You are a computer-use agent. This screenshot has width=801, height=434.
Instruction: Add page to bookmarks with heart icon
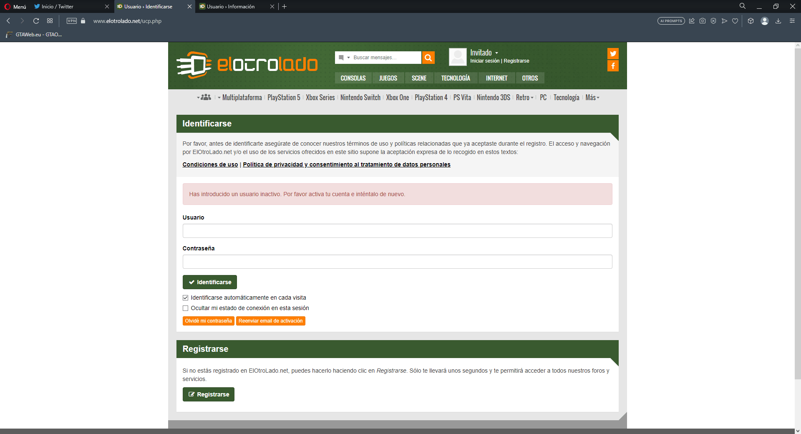click(735, 21)
